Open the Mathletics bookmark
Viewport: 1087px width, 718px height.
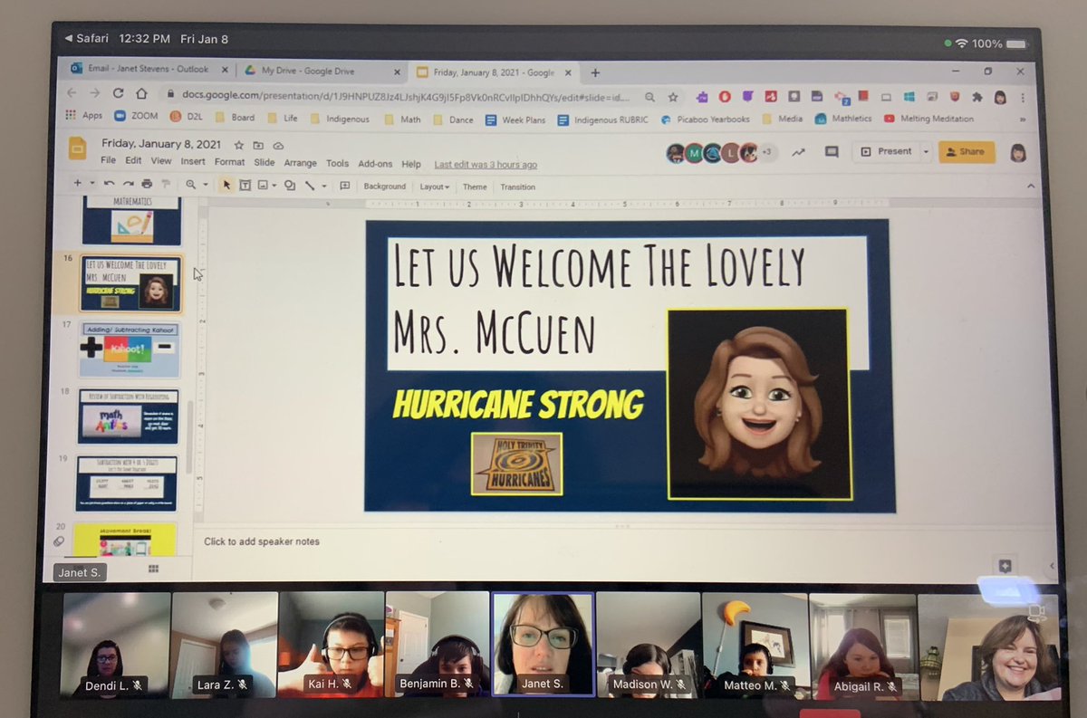pyautogui.click(x=843, y=119)
